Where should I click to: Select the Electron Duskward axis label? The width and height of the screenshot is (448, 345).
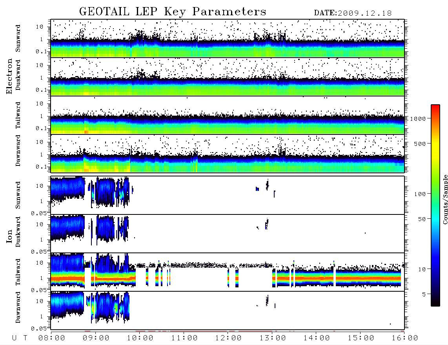click(x=18, y=75)
